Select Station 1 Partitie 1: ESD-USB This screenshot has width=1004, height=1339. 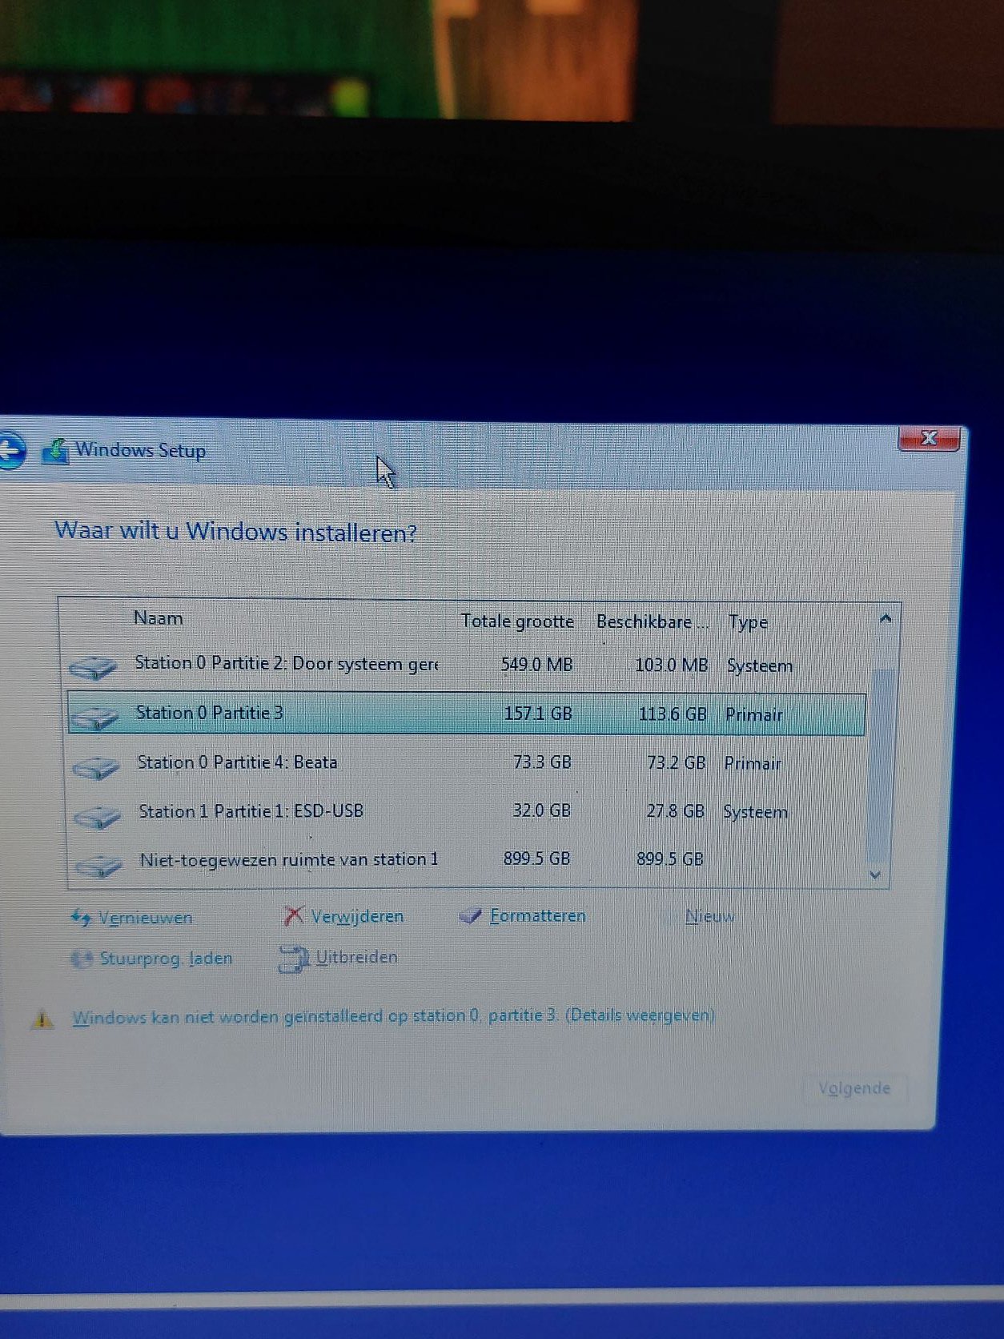point(468,811)
